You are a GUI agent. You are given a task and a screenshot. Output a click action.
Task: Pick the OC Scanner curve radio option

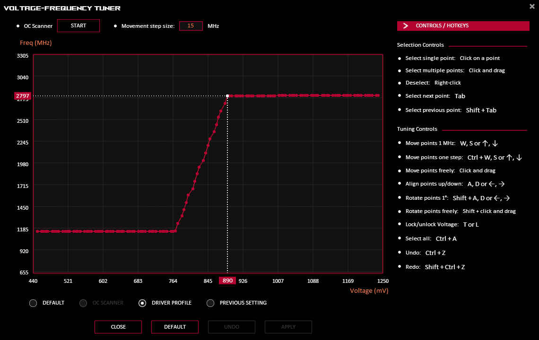[x=84, y=303]
